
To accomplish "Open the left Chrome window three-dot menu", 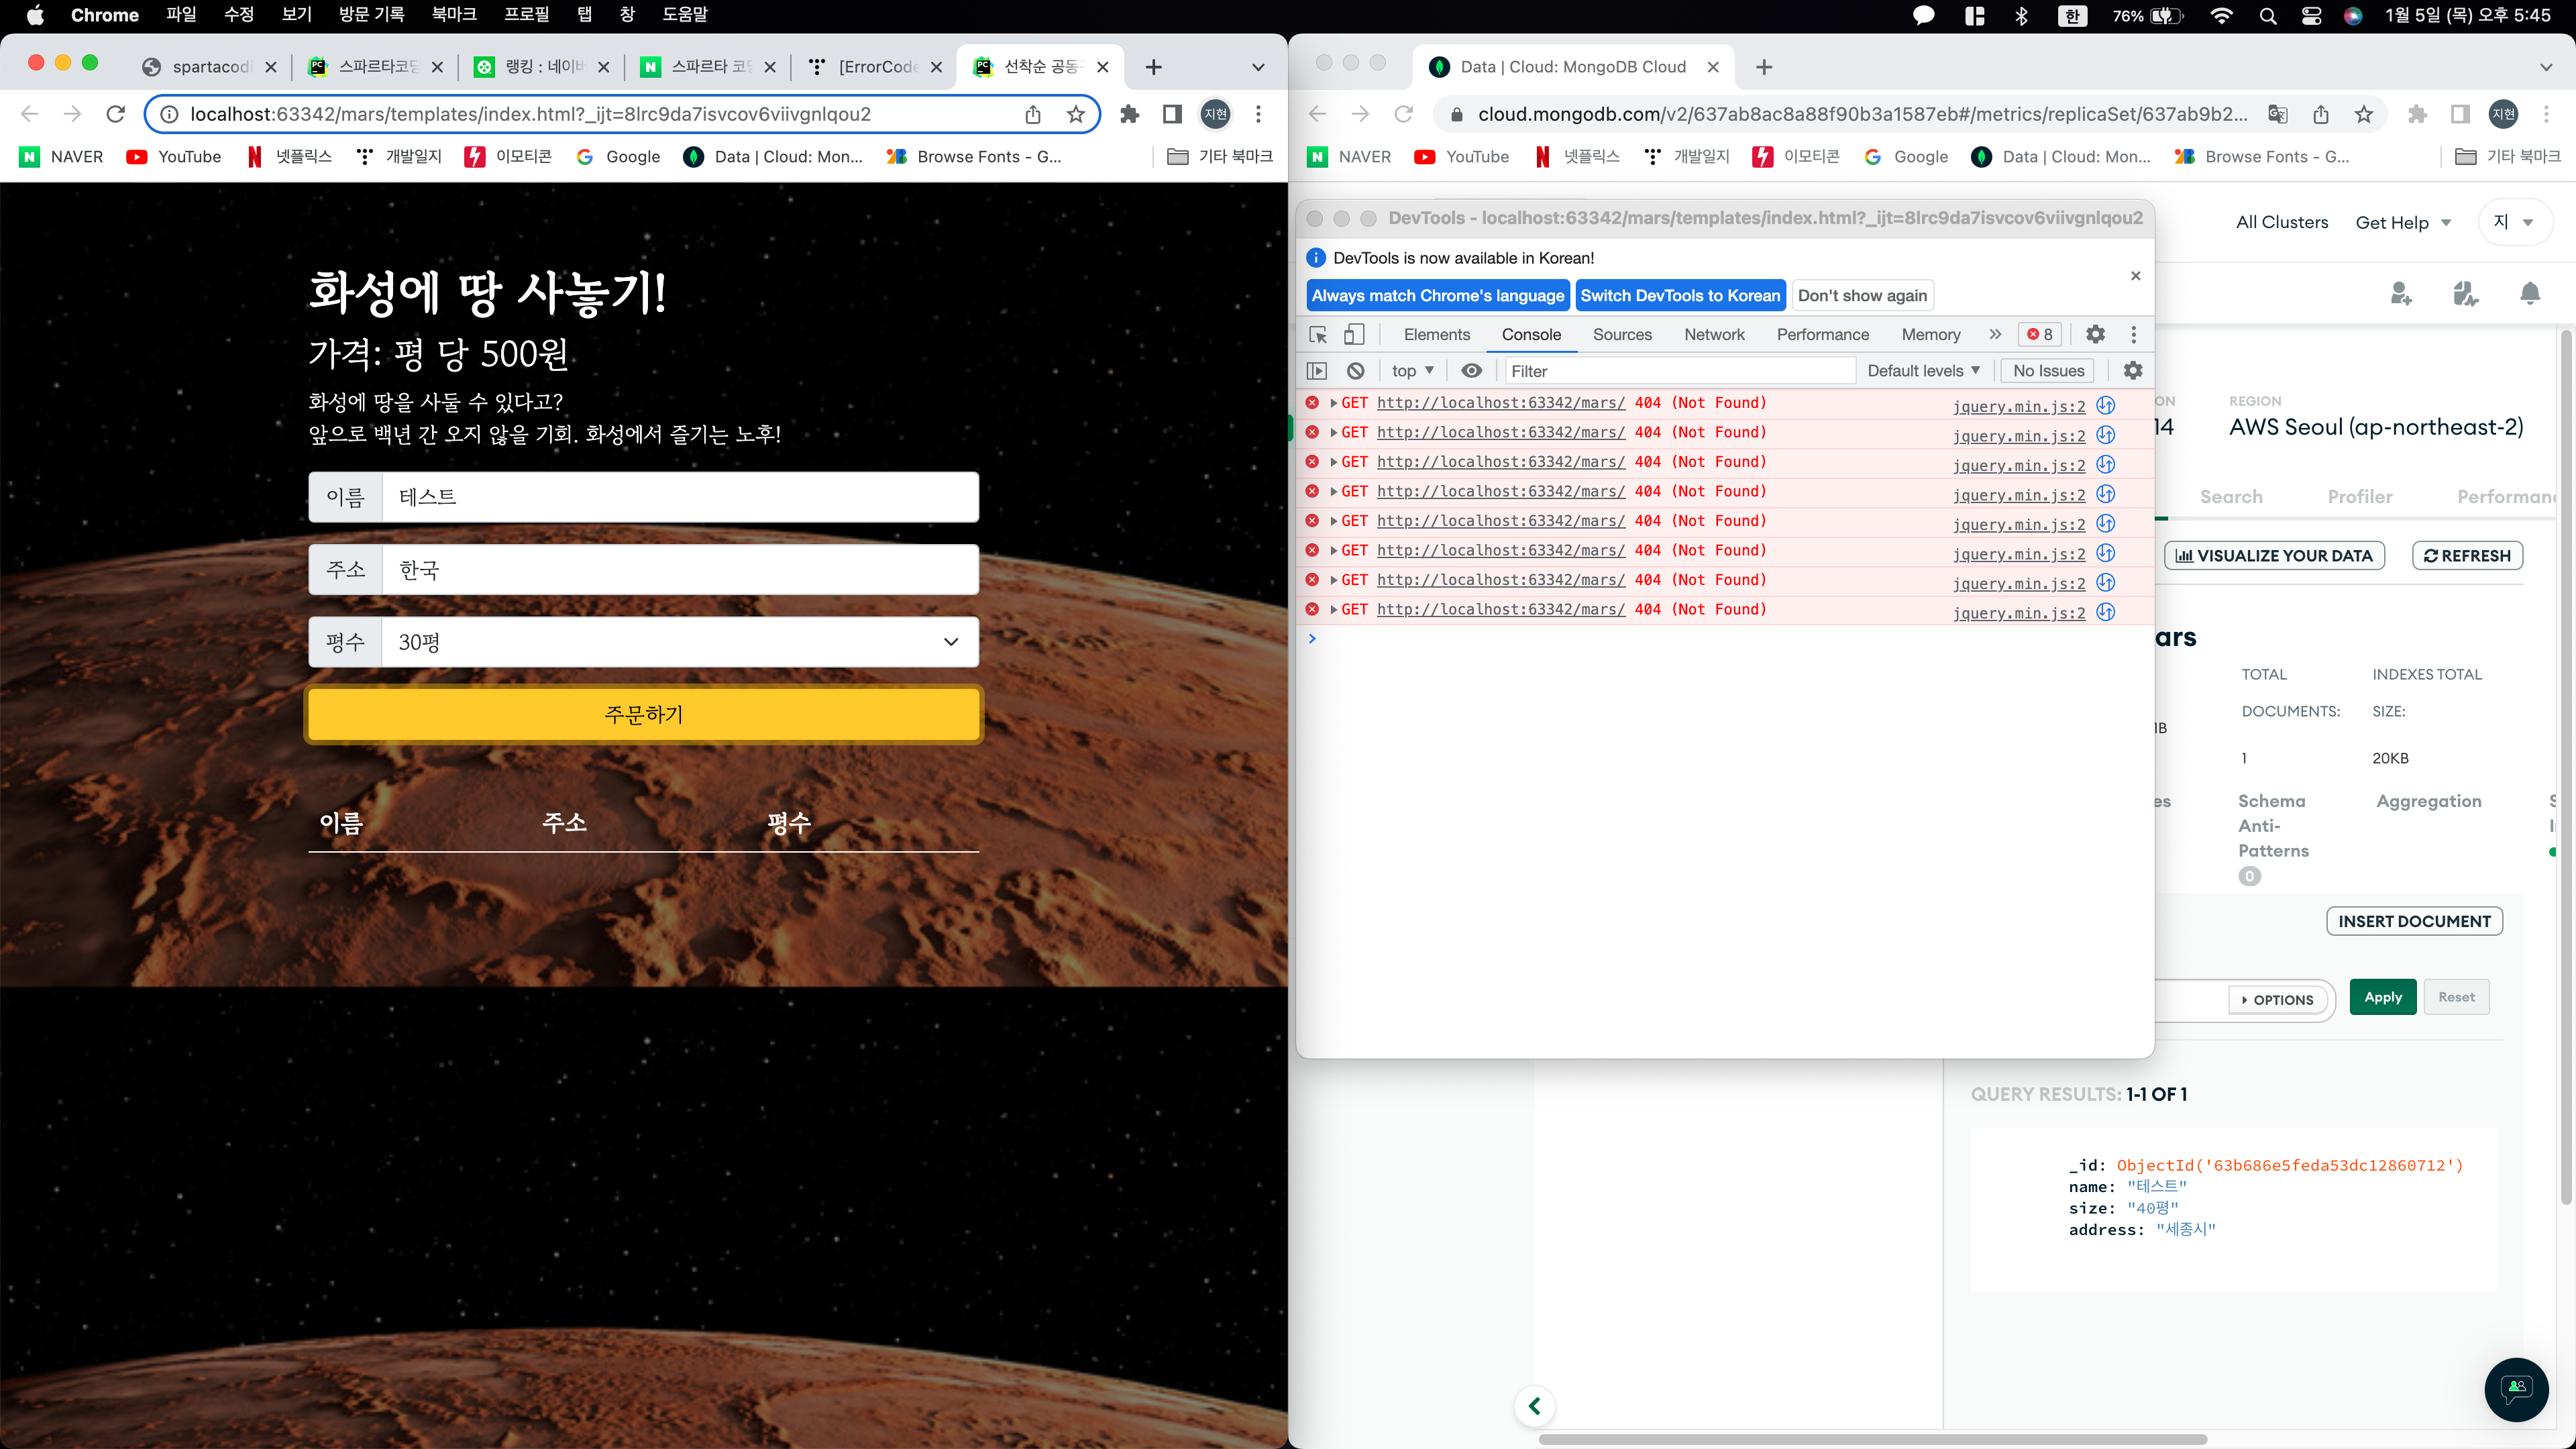I will (x=1258, y=114).
